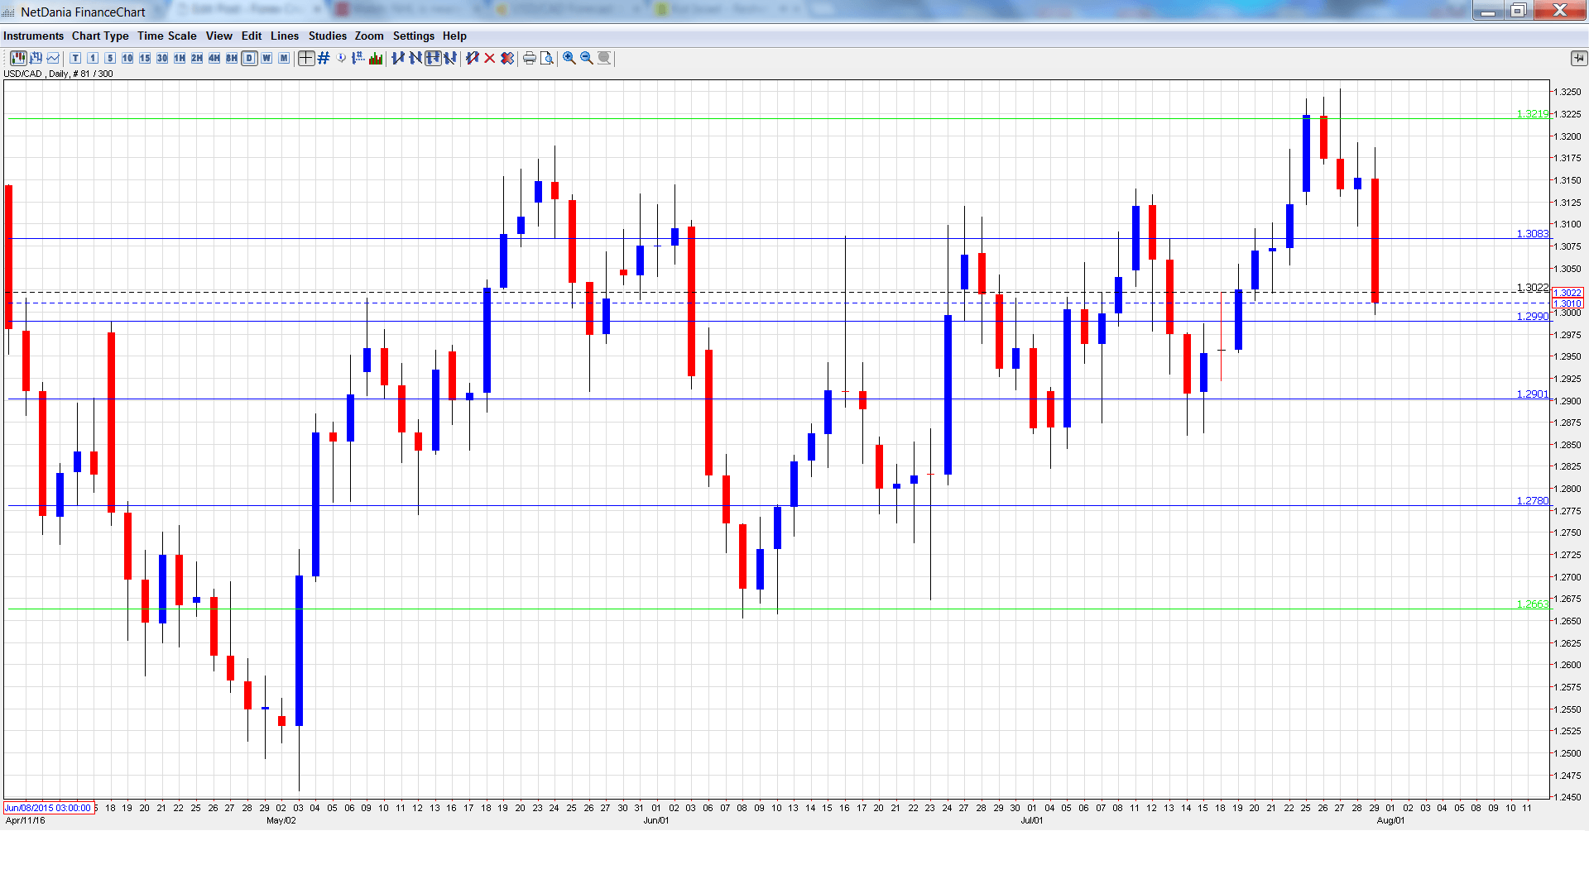The width and height of the screenshot is (1589, 893).
Task: Click the volume bars study icon
Action: pos(376,58)
